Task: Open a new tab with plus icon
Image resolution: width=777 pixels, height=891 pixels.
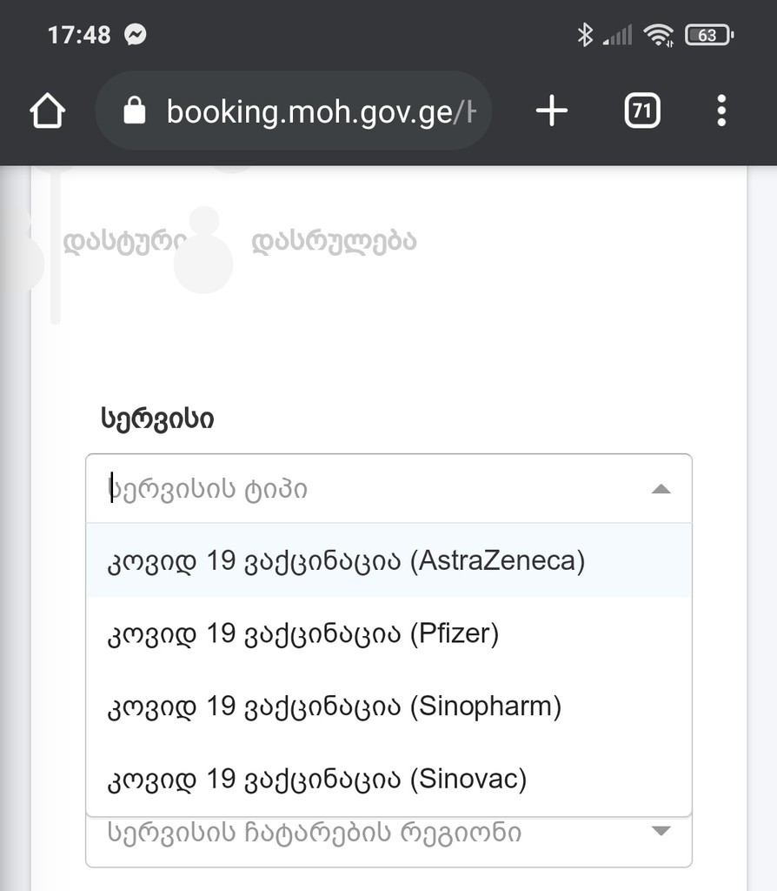Action: click(x=551, y=111)
